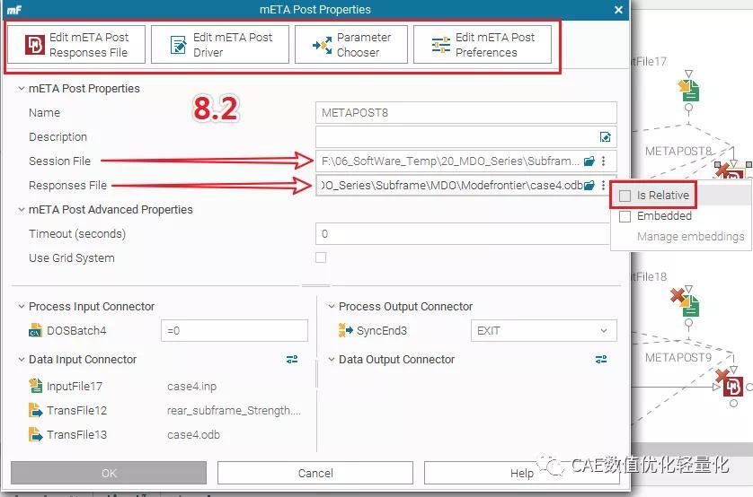The image size is (753, 497).
Task: Collapse Process Input Connector section
Action: coord(22,307)
